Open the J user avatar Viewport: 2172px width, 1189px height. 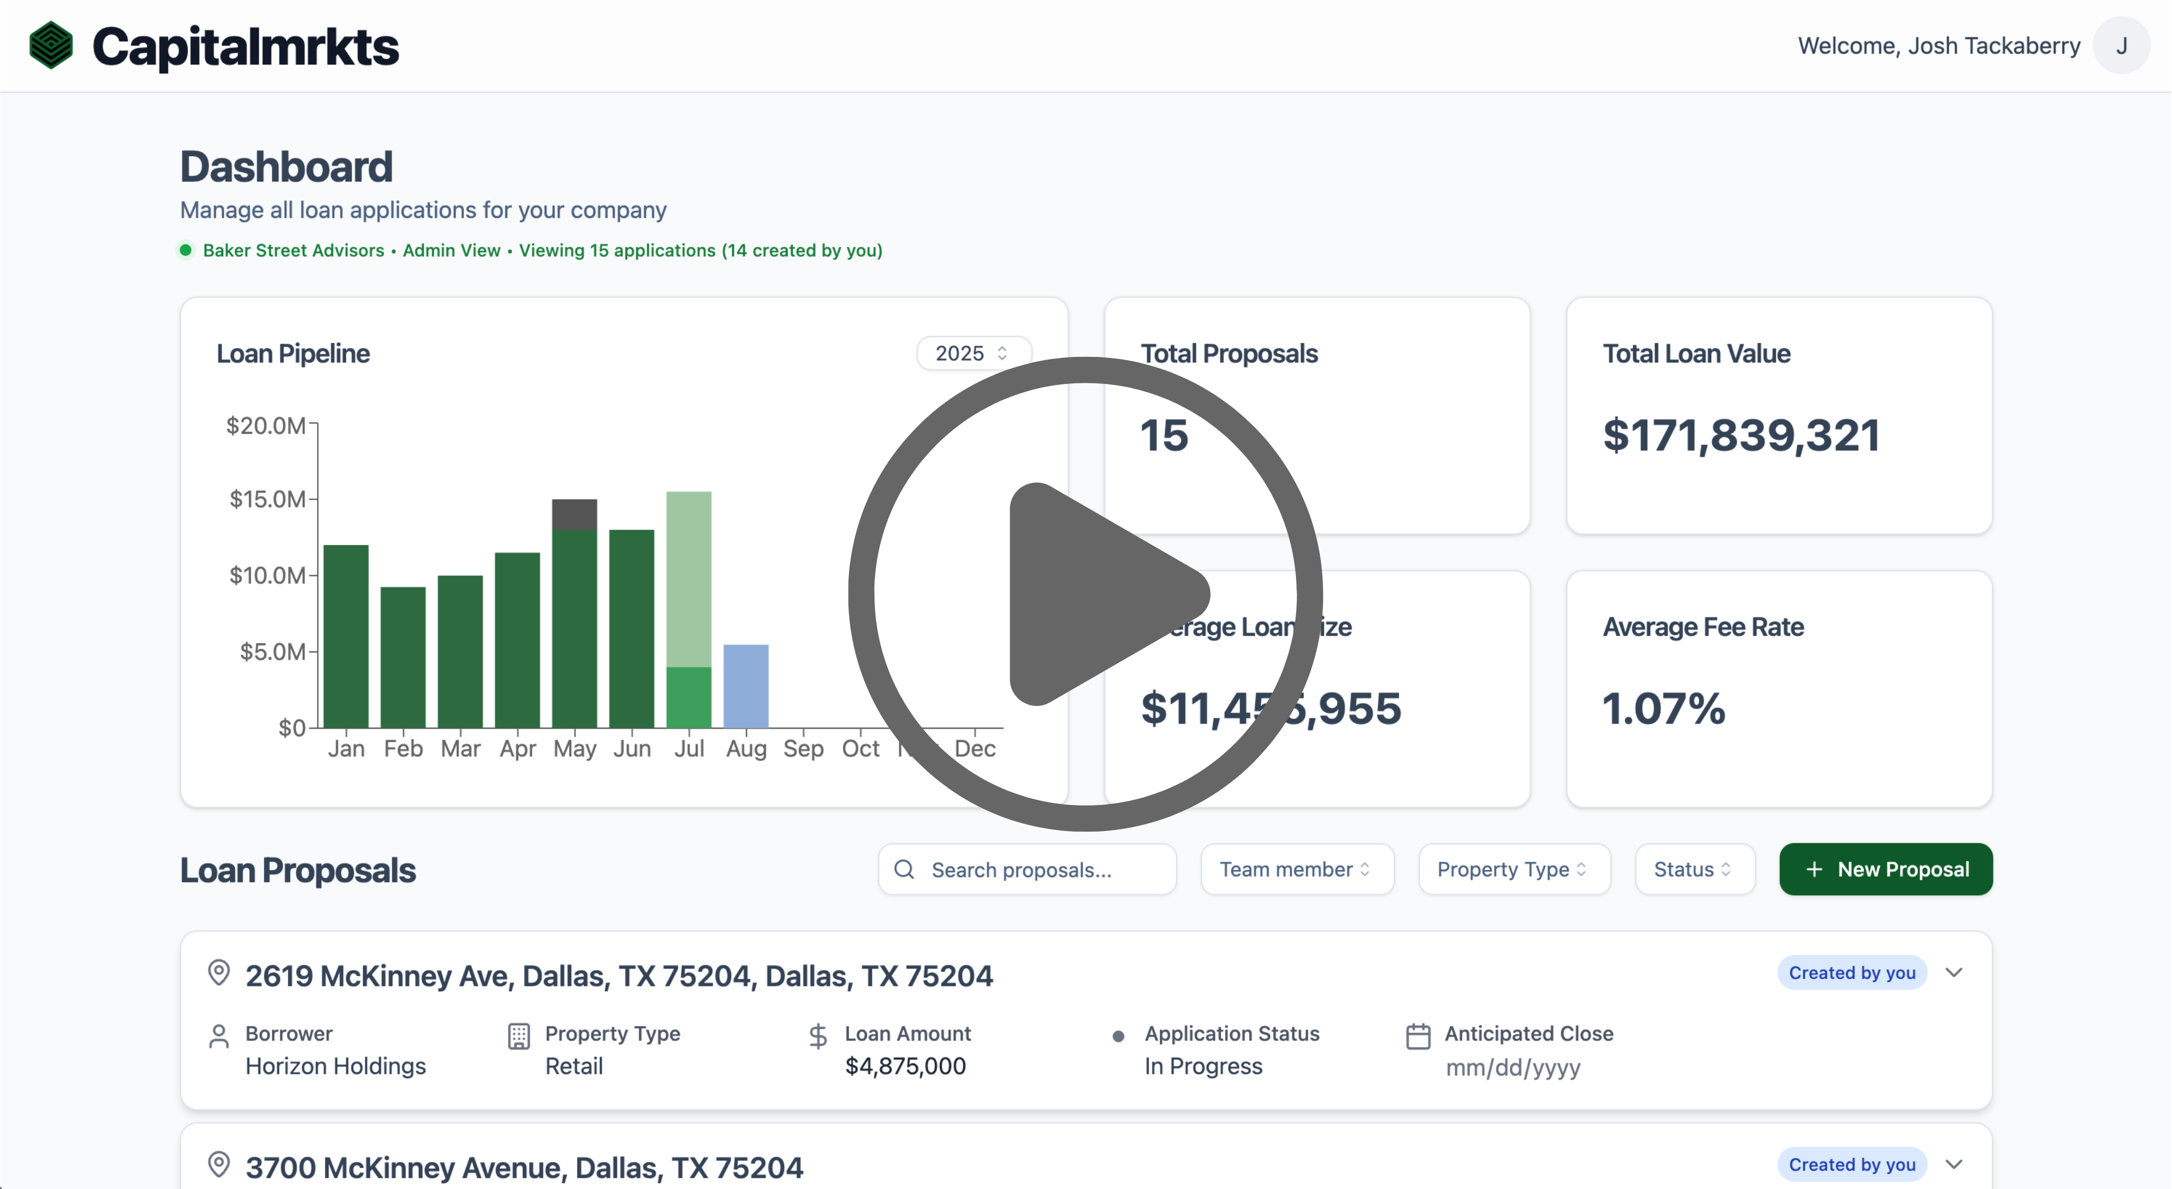(2121, 46)
